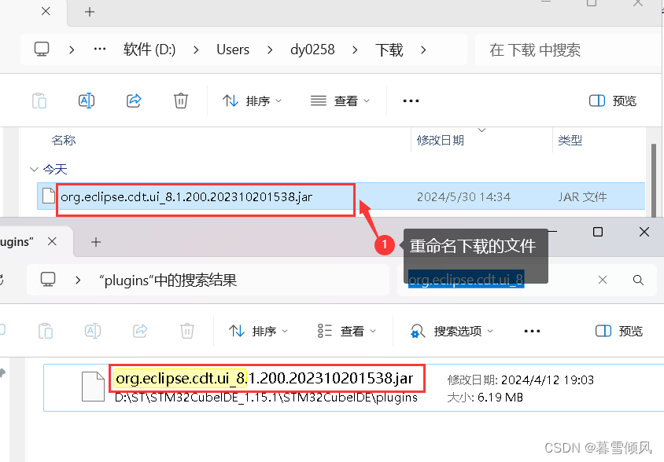Image resolution: width=664 pixels, height=462 pixels.
Task: Click 修改日期: 2024/4/12 19:03 text
Action: (x=521, y=380)
